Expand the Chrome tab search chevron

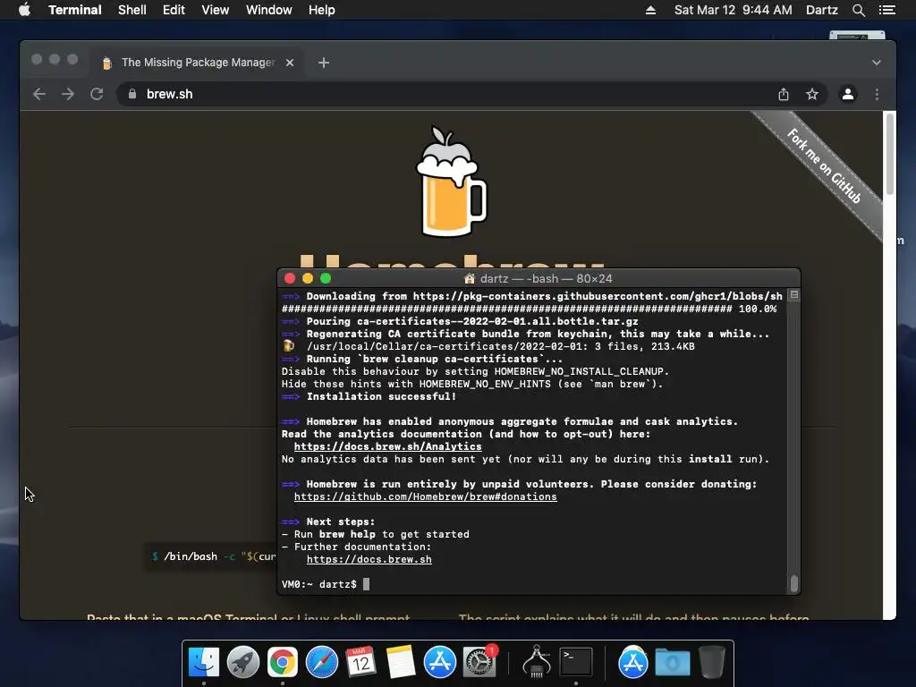(x=877, y=63)
